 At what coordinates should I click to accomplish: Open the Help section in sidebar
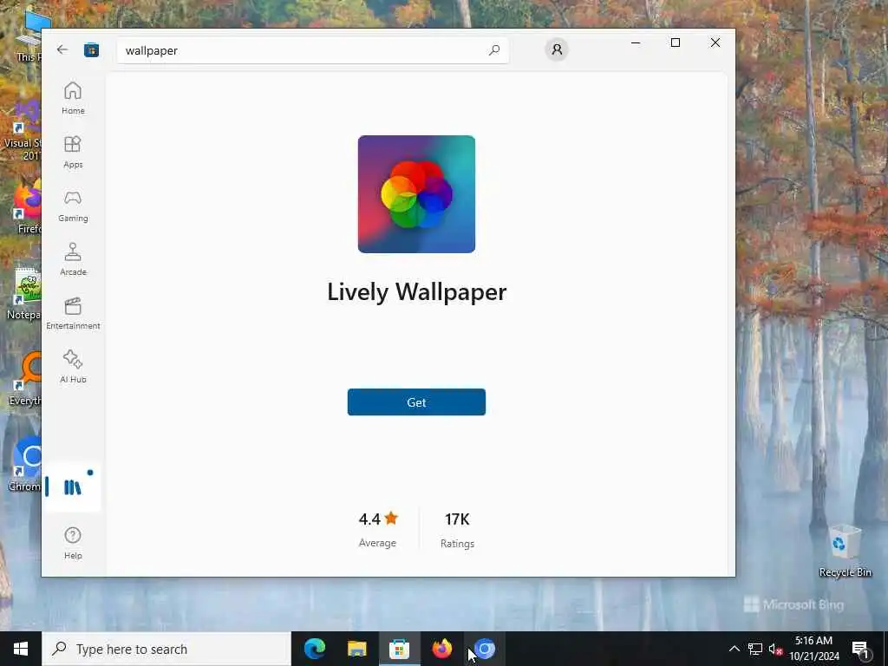tap(73, 543)
